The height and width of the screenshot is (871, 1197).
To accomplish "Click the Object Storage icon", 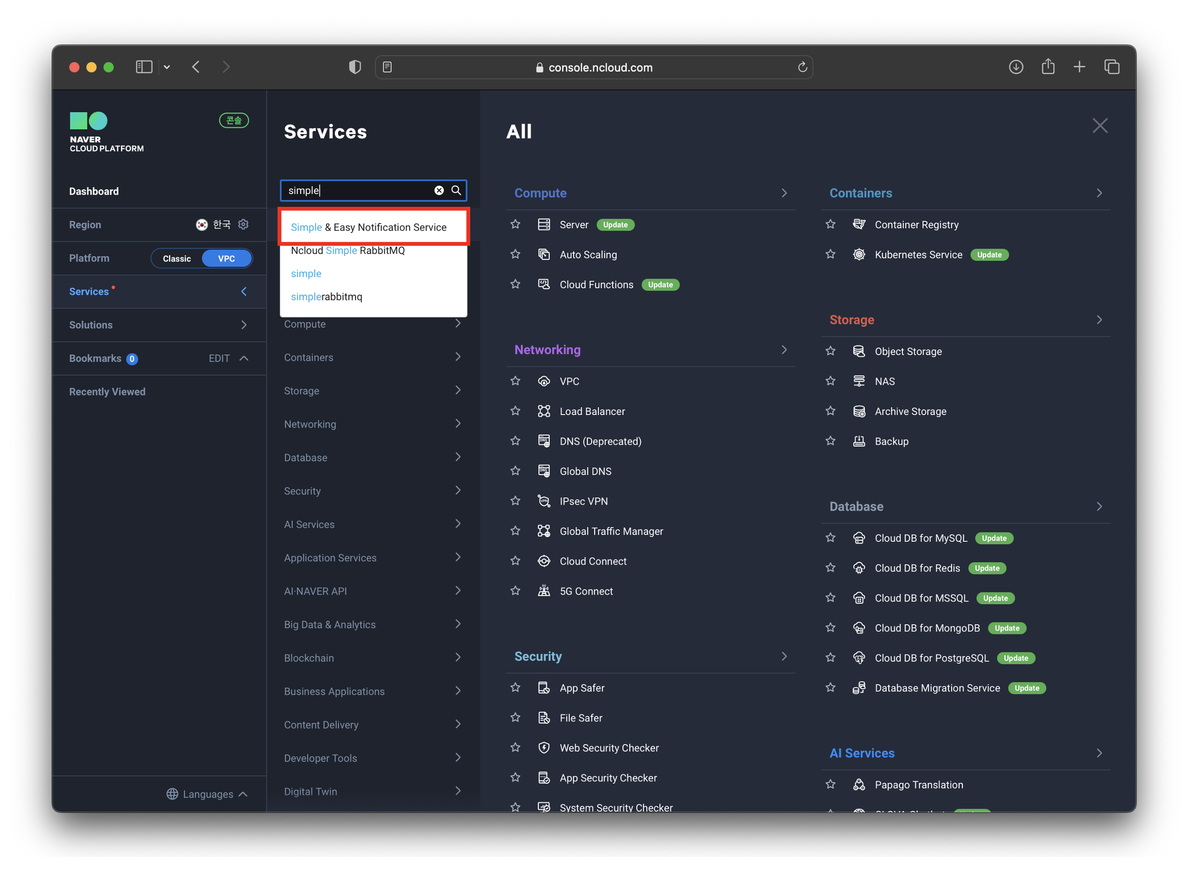I will coord(858,351).
